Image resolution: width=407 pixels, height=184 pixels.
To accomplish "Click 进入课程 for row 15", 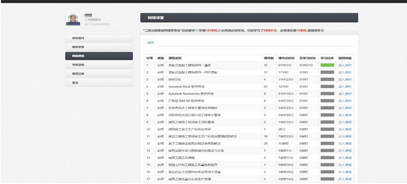I will pos(345,165).
